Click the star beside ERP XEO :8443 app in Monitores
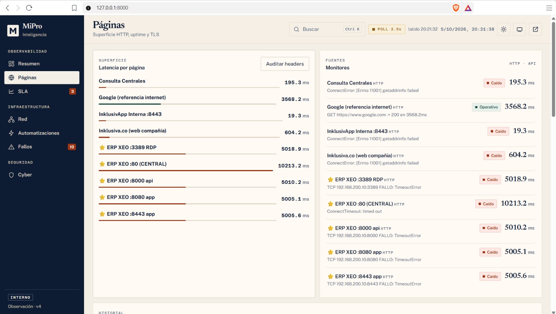 330,277
